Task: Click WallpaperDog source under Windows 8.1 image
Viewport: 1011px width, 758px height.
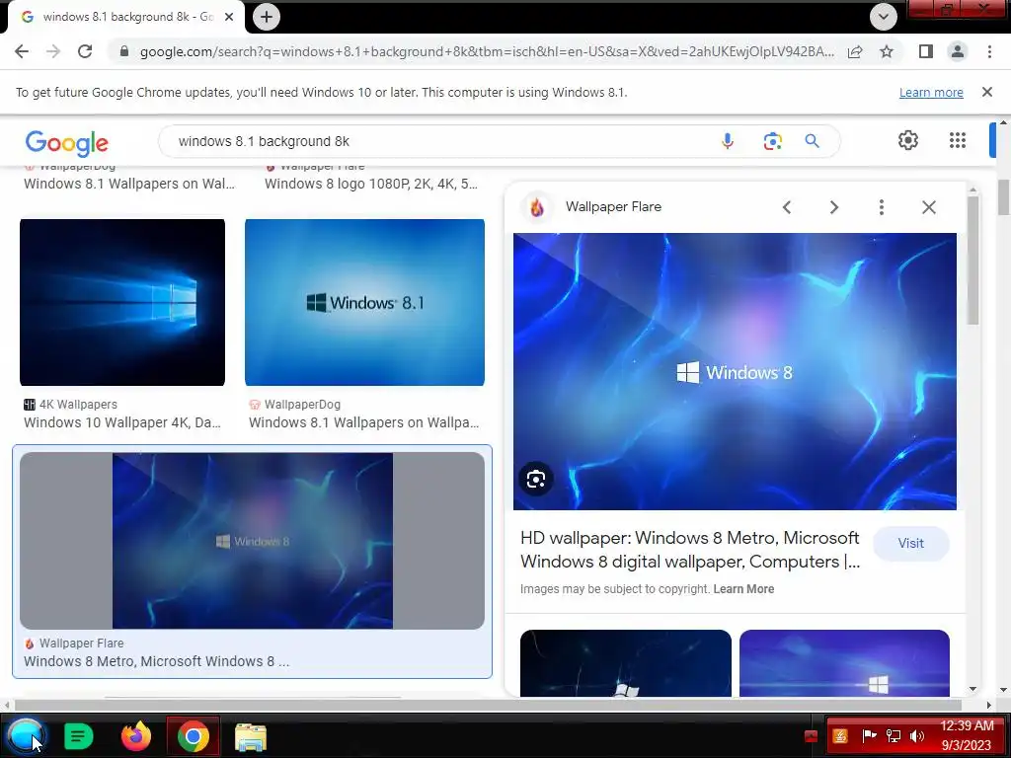Action: click(302, 405)
